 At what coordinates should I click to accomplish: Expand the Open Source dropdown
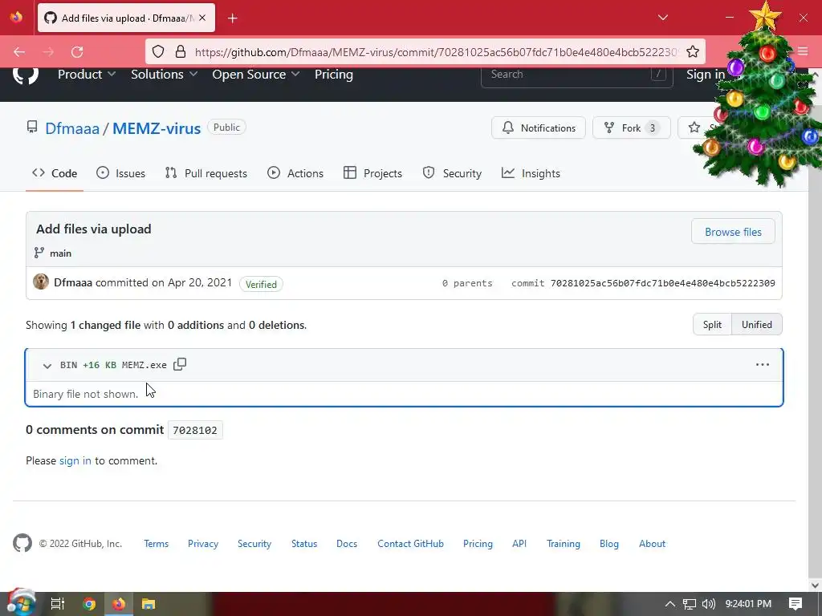tap(256, 75)
